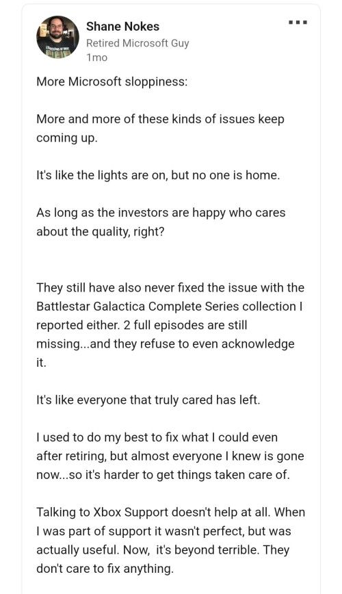Click the final "don't care to fix anything." line

pos(105,569)
